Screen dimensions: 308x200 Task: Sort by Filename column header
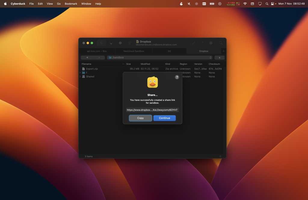(x=102, y=64)
